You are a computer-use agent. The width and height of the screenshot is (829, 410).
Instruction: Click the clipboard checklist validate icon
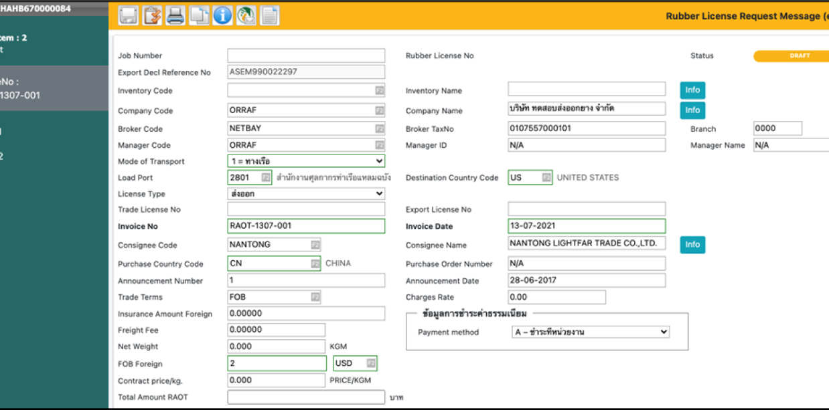[x=152, y=15]
